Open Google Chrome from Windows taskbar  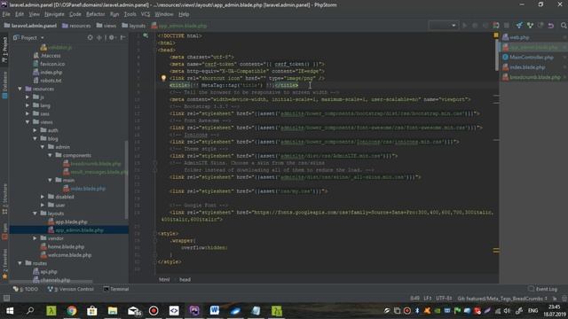(72, 311)
